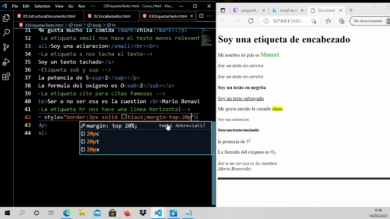Add this page to favorites
The width and height of the screenshot is (390, 219).
point(314,21)
